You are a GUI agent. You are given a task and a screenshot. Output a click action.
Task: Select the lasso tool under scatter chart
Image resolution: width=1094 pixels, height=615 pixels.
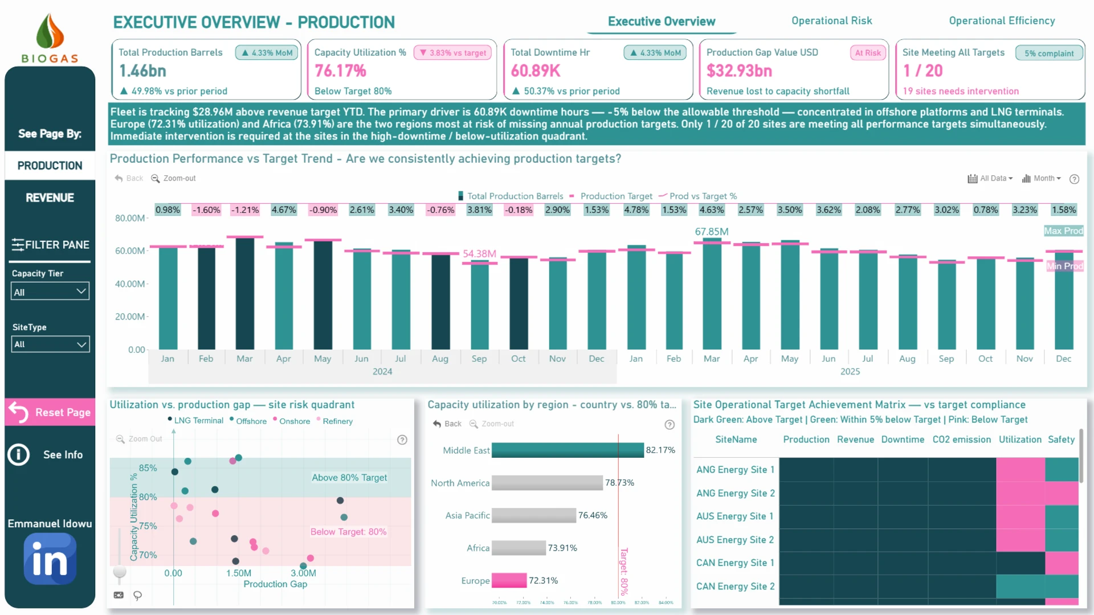coord(137,596)
